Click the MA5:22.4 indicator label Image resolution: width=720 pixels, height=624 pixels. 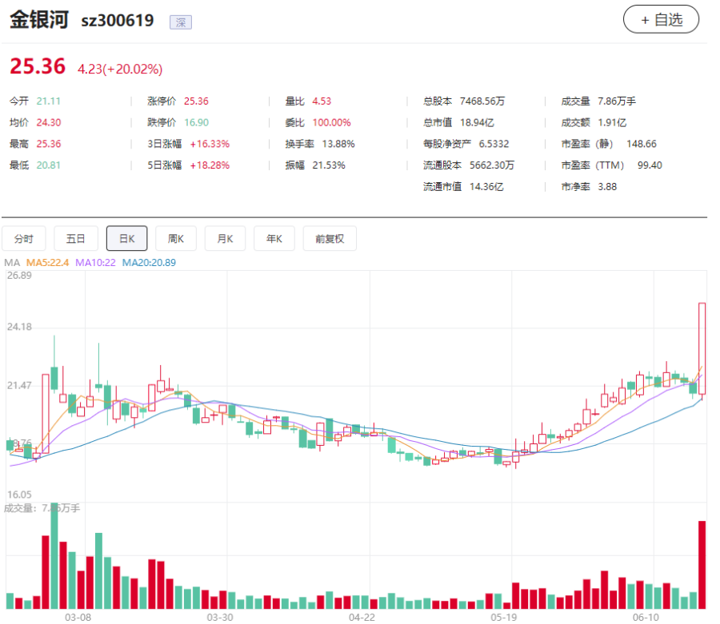[47, 263]
